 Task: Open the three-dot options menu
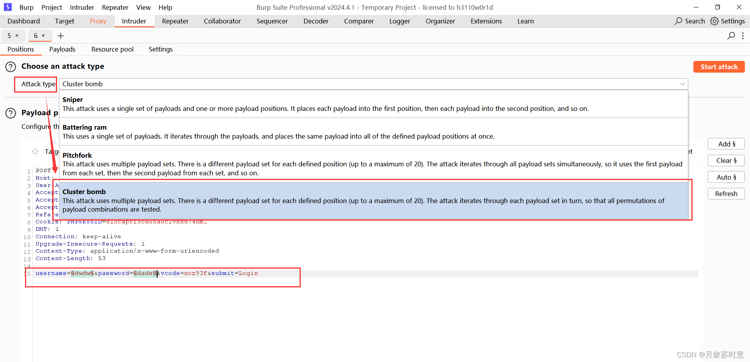point(743,36)
